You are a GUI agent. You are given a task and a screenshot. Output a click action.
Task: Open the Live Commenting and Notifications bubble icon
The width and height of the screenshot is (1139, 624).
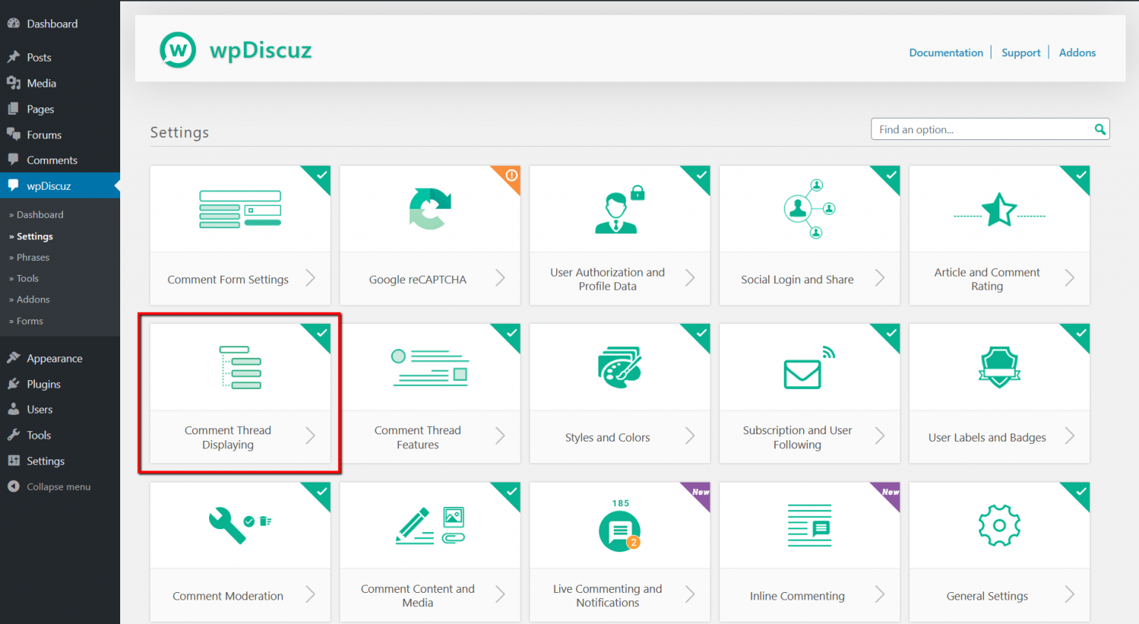[x=620, y=525]
